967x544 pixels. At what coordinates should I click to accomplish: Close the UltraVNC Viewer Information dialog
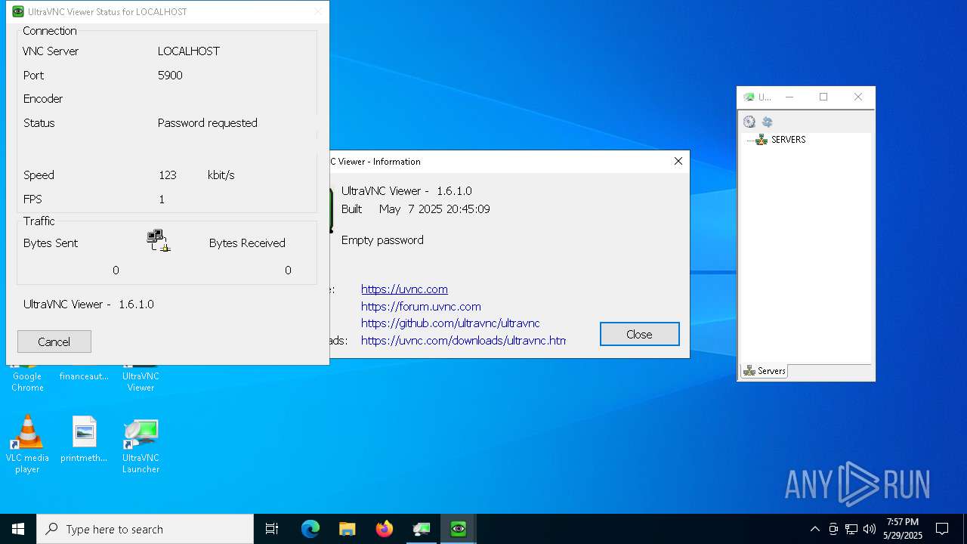coord(639,334)
